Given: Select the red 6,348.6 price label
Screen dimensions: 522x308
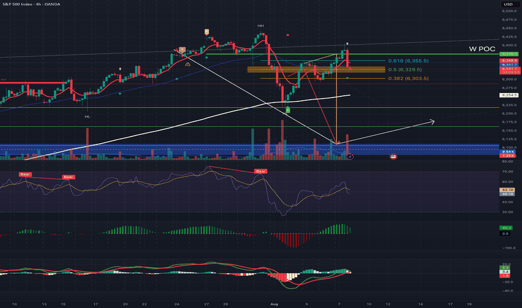Looking at the screenshot, I should [x=509, y=60].
